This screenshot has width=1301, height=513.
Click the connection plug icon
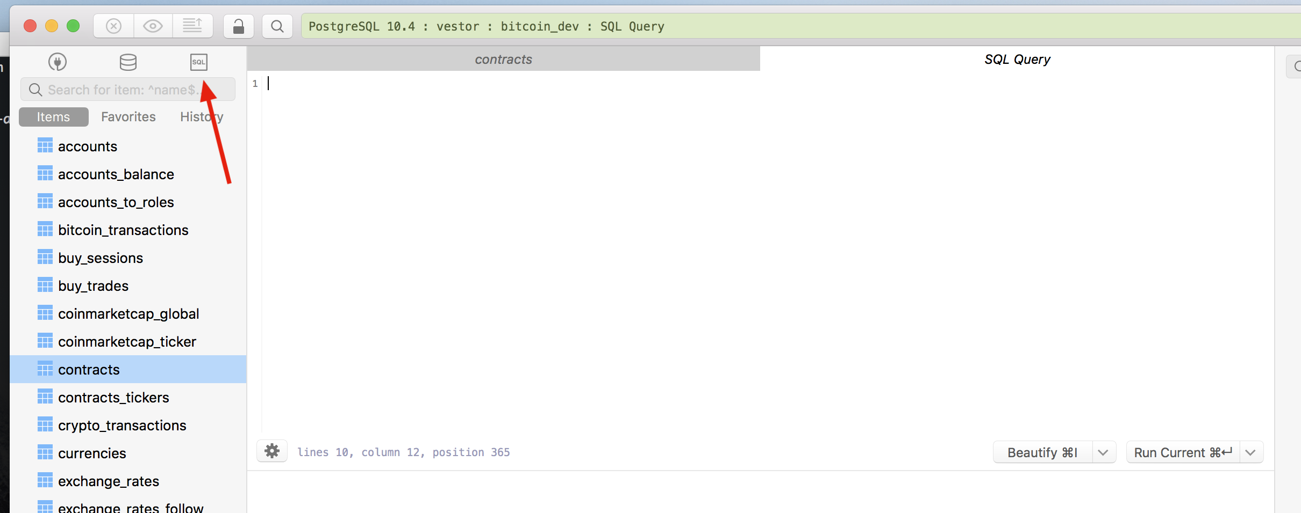(58, 62)
